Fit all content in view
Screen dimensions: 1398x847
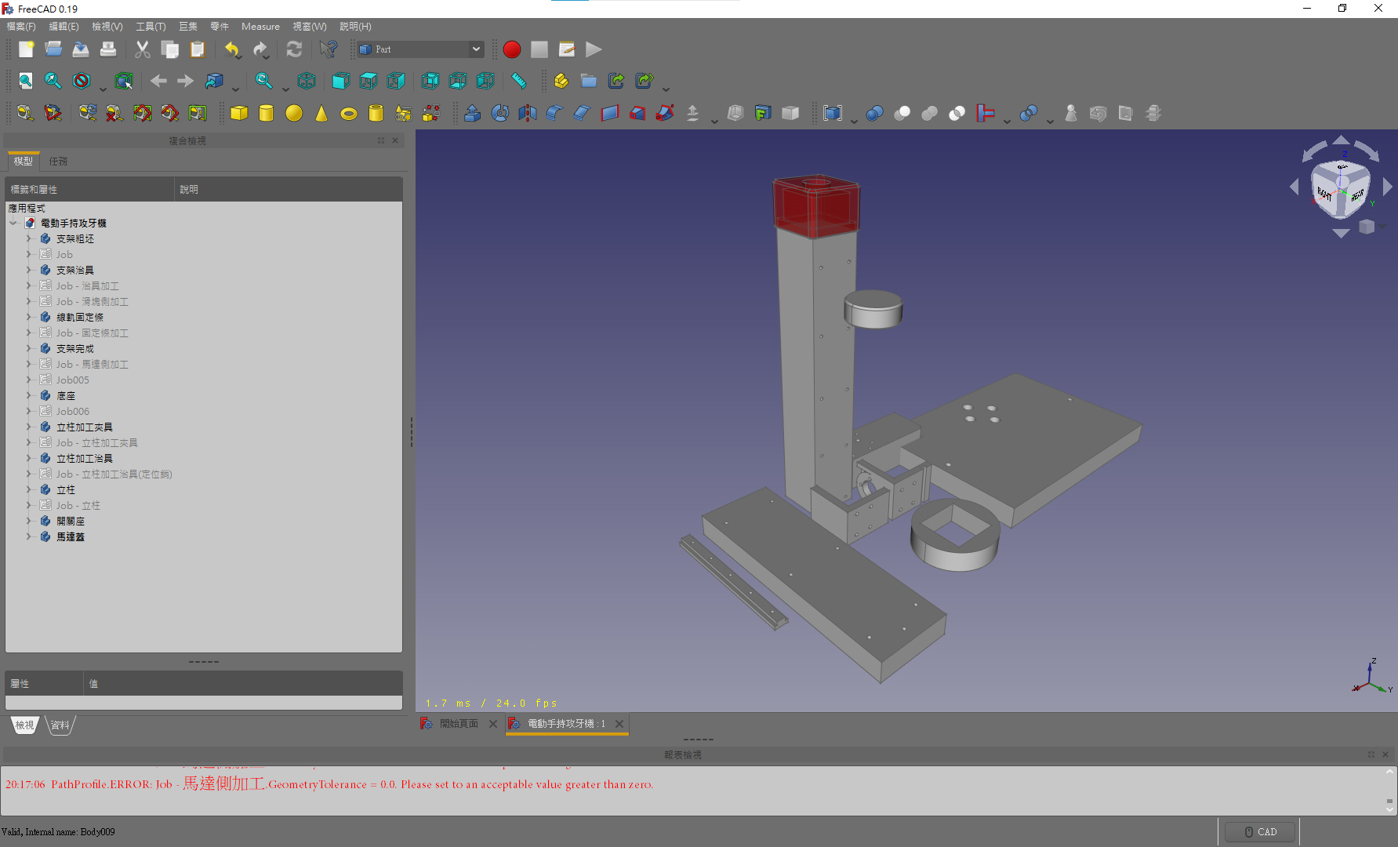26,81
